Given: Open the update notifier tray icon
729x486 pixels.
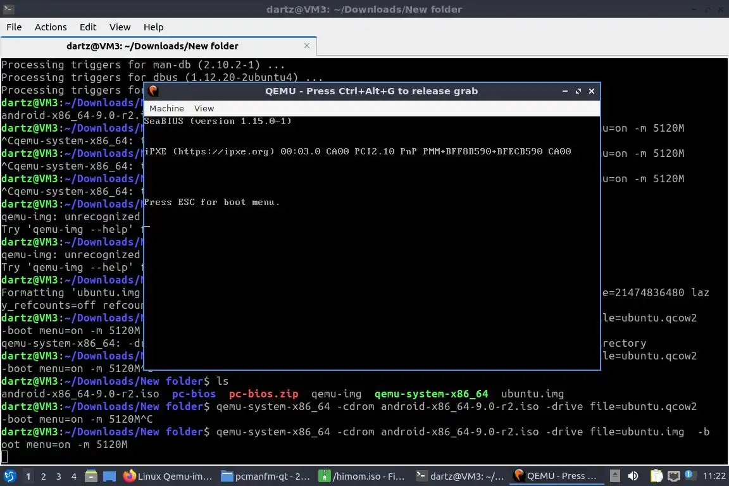Looking at the screenshot, I should (x=690, y=475).
